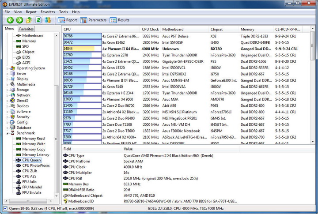Select CPU AES benchmark

[30, 176]
